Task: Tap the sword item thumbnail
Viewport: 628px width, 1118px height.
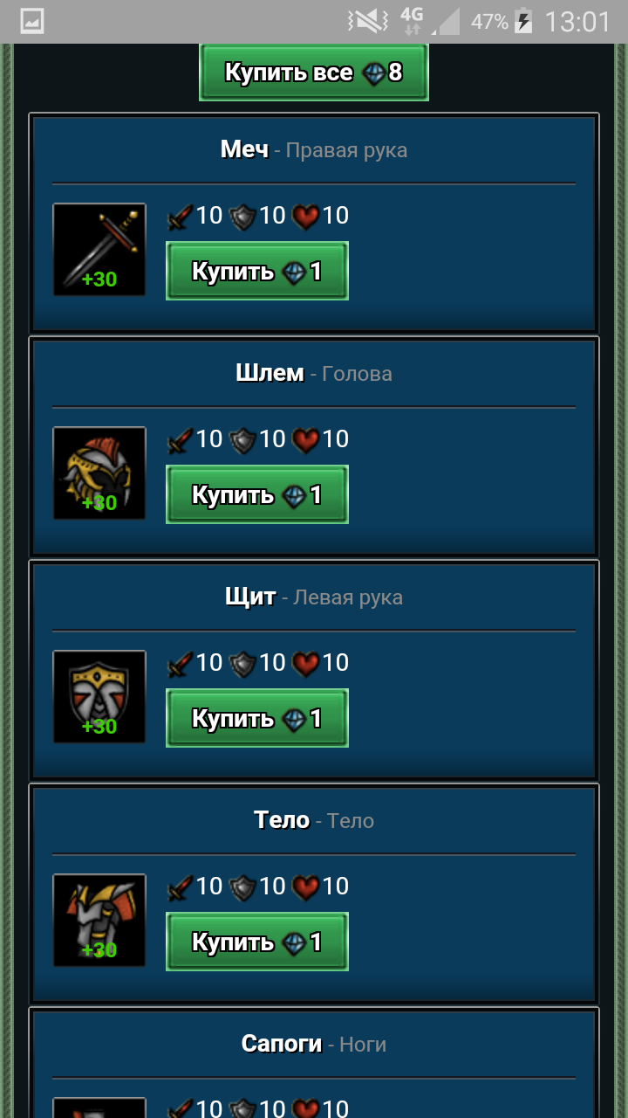Action: pyautogui.click(x=99, y=250)
